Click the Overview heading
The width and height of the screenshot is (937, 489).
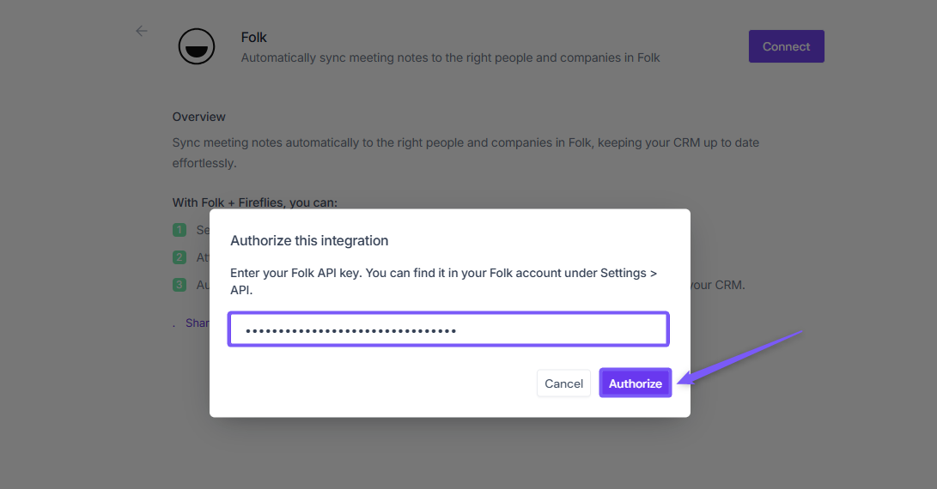(x=199, y=117)
